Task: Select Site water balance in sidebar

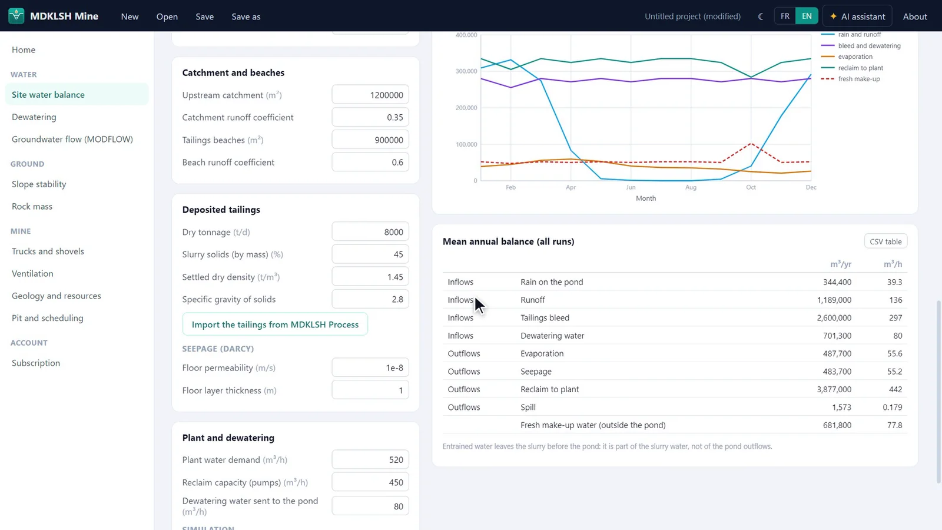Action: (x=77, y=94)
